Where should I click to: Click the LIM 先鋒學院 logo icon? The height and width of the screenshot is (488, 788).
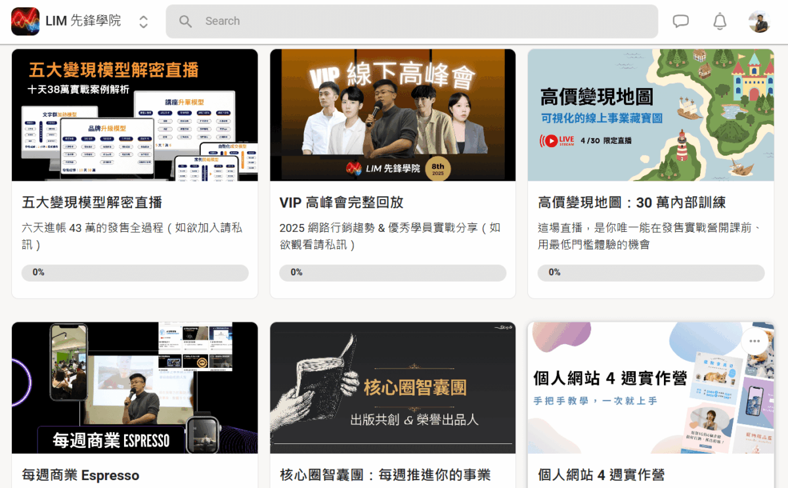coord(26,21)
